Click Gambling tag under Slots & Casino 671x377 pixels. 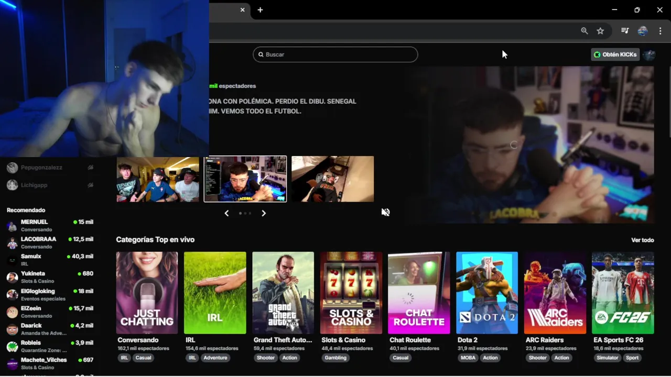tap(335, 358)
